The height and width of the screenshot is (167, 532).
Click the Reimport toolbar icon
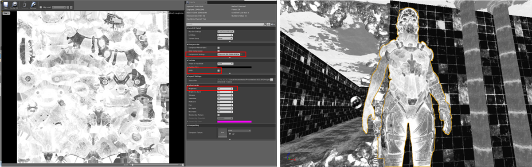[34, 5]
